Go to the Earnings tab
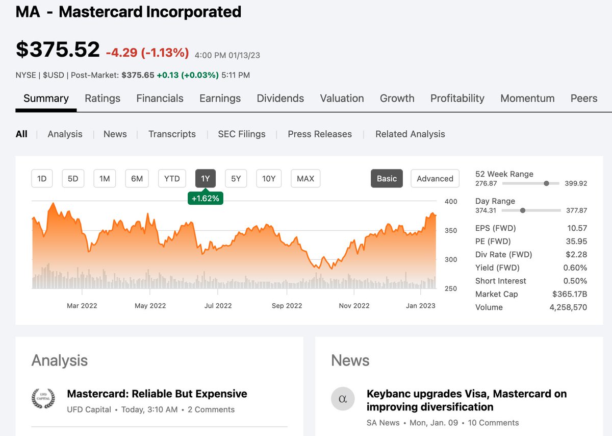 [x=220, y=99]
